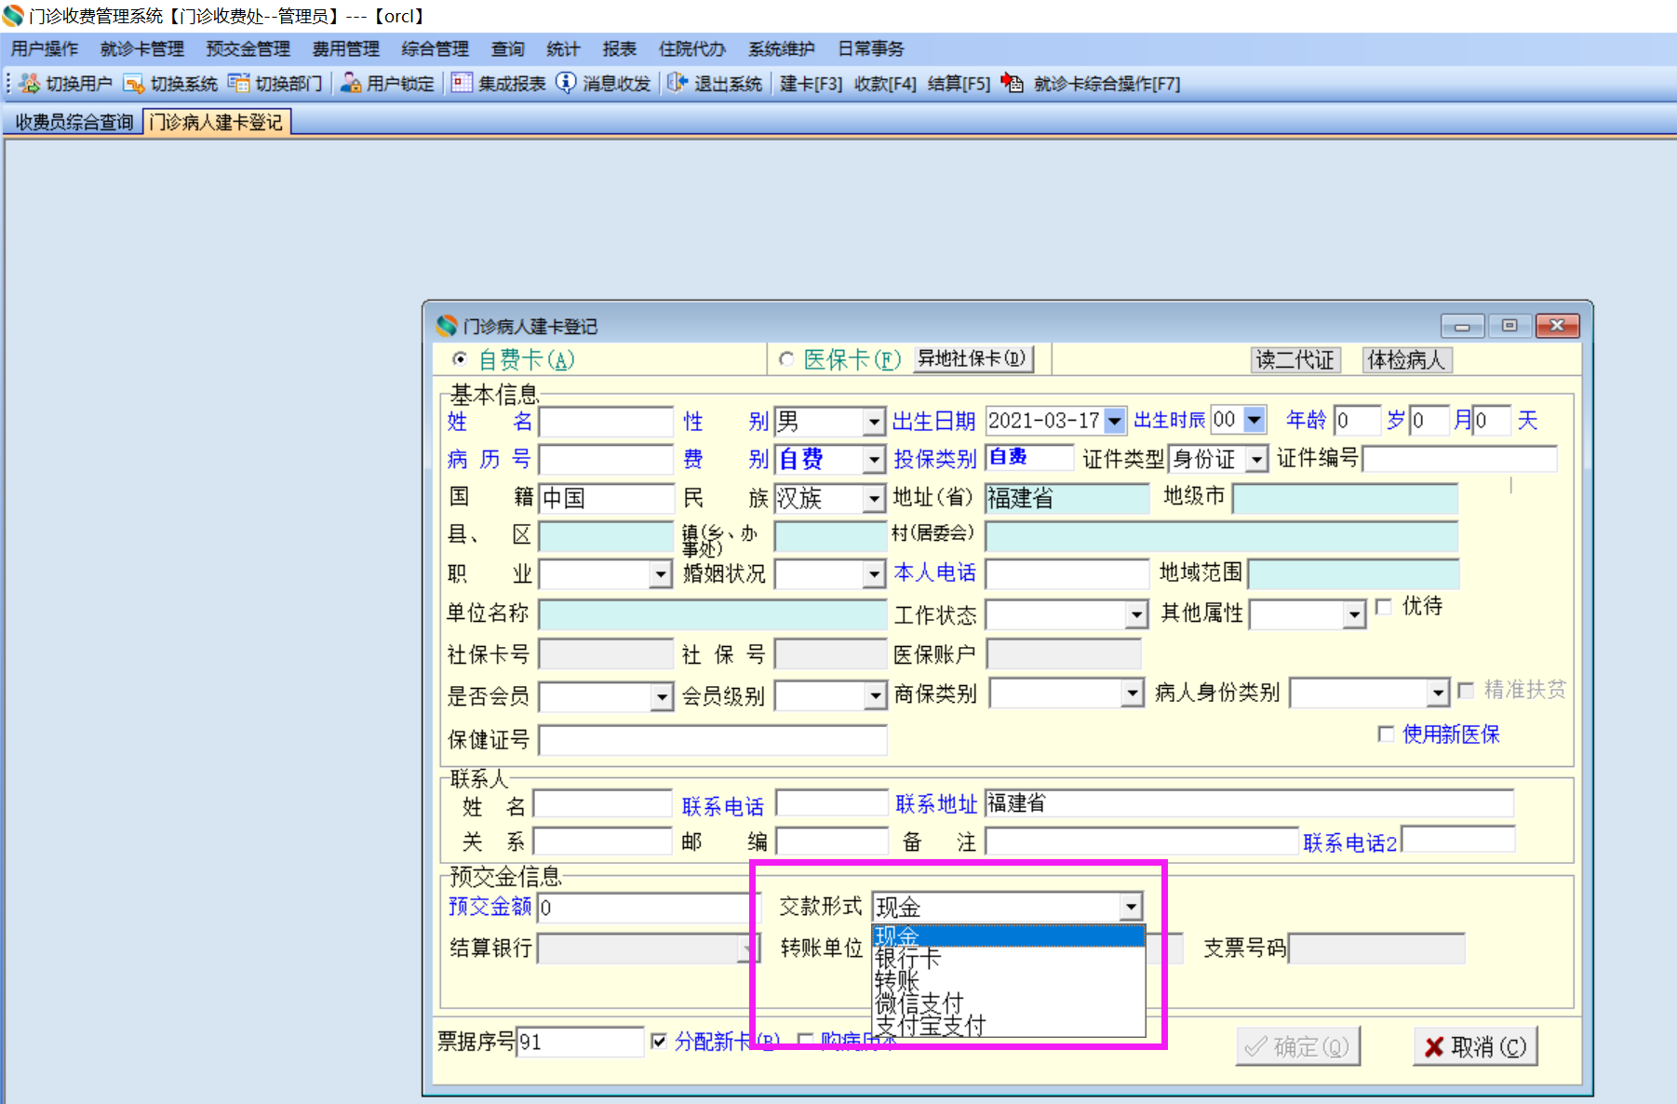Open the 出生日期 date picker dropdown
Image resolution: width=1677 pixels, height=1104 pixels.
[1114, 421]
